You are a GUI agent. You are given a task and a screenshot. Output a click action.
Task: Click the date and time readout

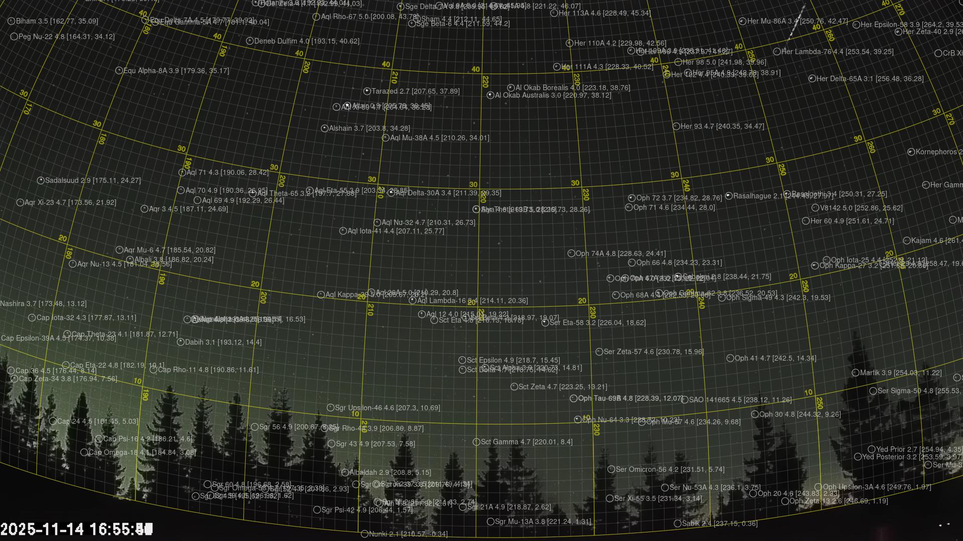point(76,529)
